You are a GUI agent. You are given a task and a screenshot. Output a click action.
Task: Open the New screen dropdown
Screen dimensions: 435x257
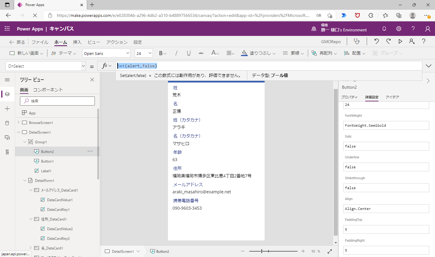(26, 53)
